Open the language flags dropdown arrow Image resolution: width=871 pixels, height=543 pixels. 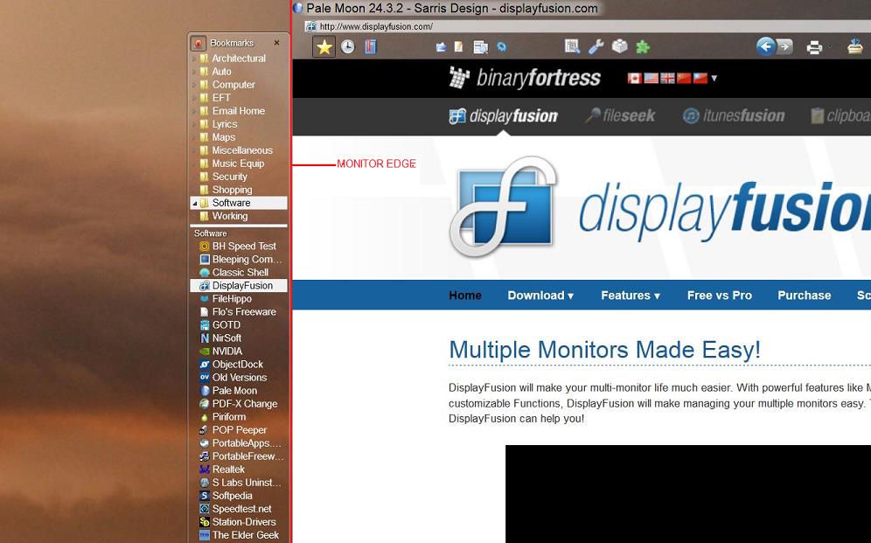[714, 78]
